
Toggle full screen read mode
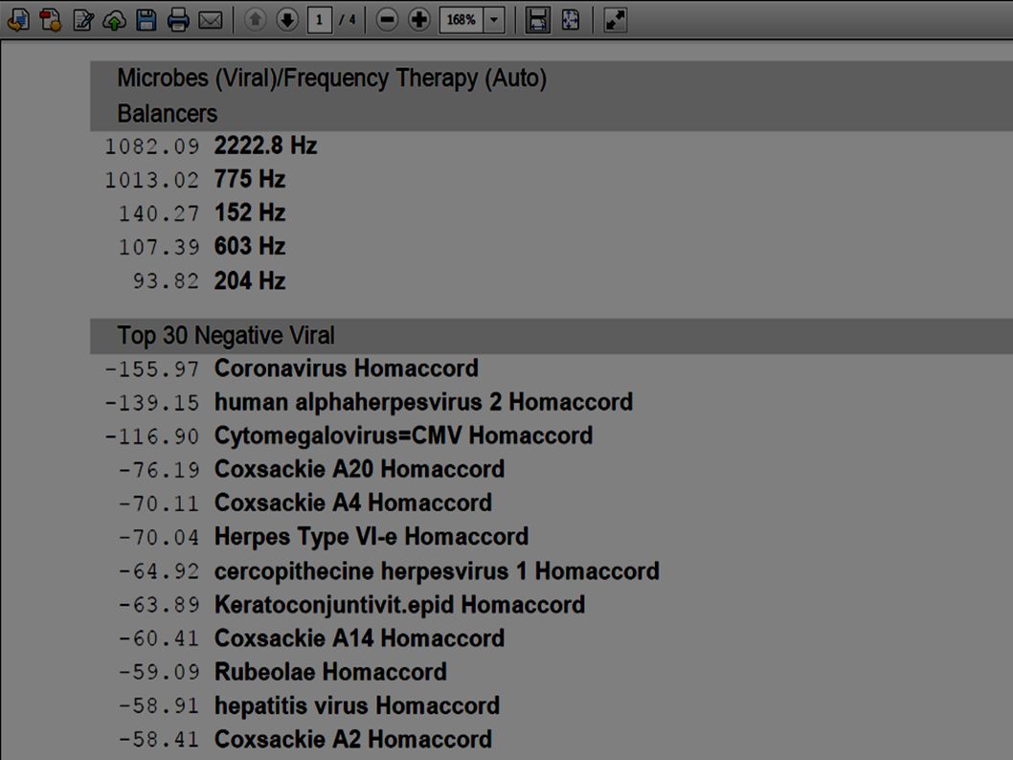point(615,20)
